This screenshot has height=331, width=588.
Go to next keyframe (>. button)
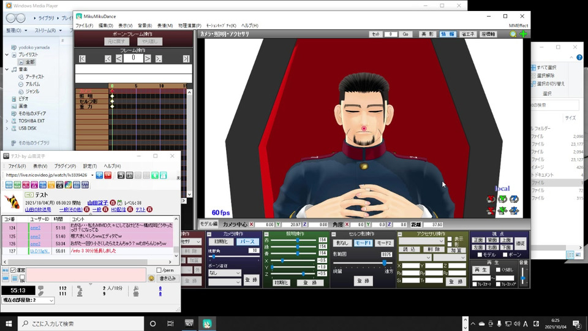click(x=159, y=59)
